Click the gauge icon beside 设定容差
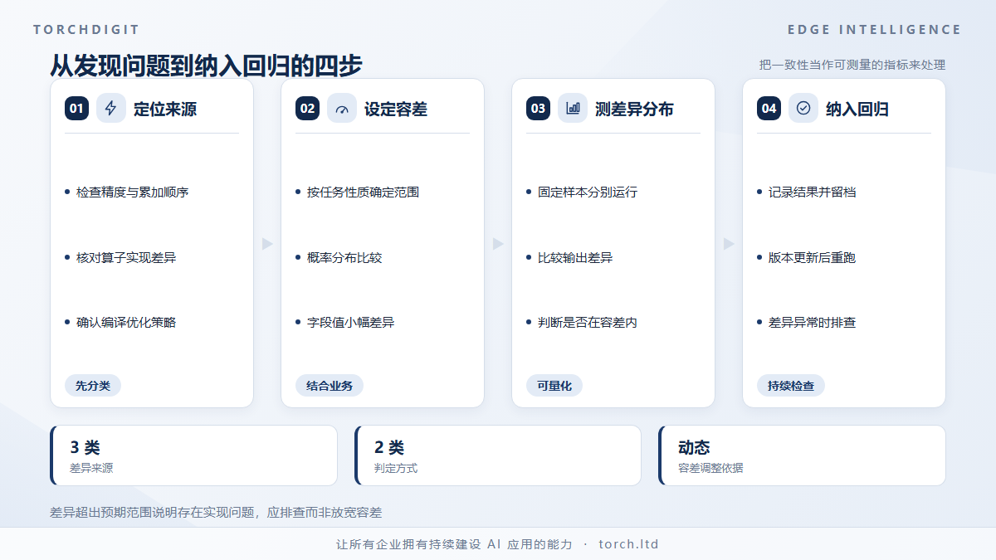996x560 pixels. (342, 108)
